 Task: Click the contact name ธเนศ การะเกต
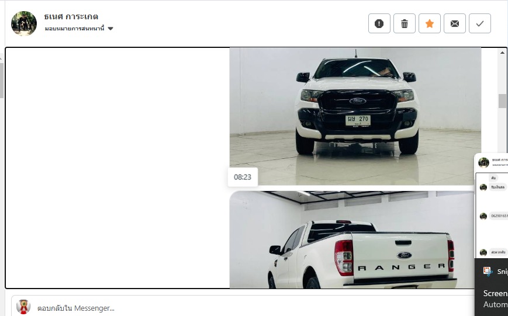pyautogui.click(x=71, y=16)
